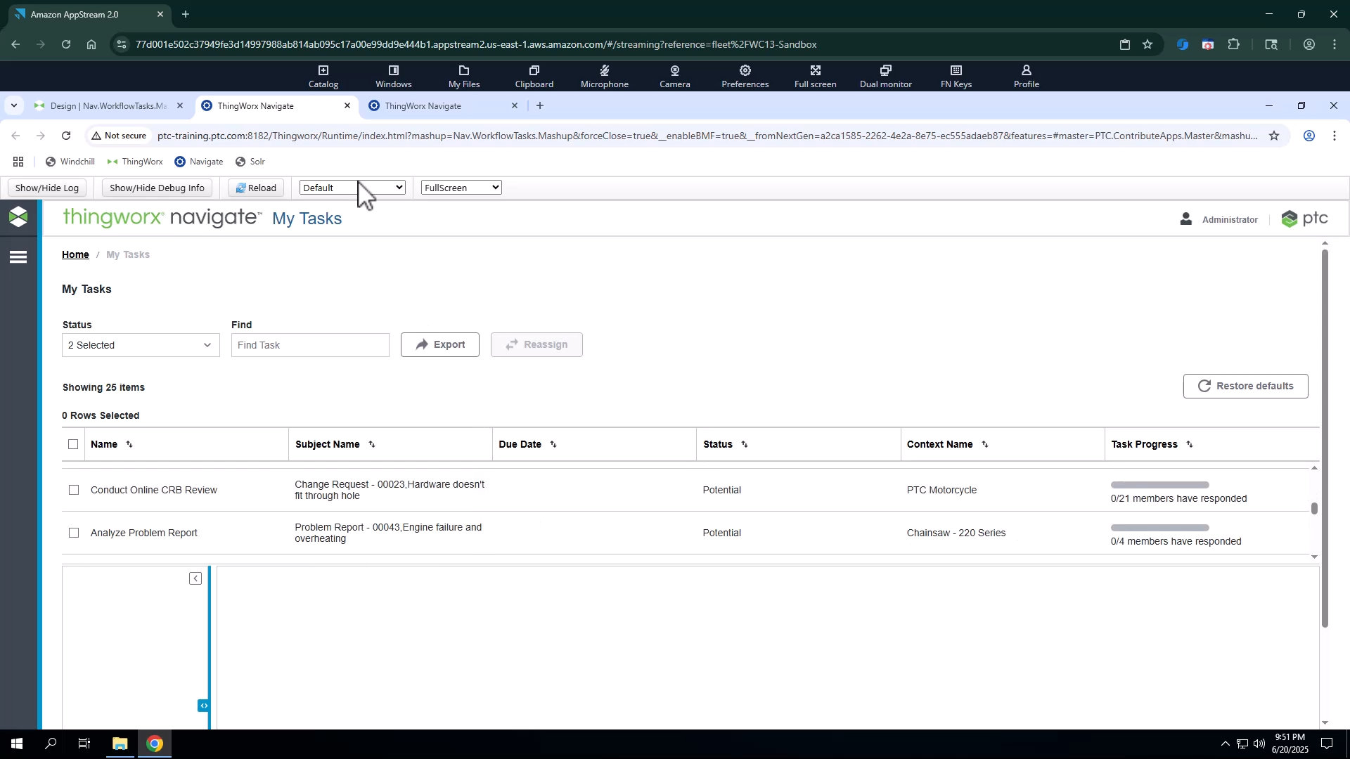Open My Files in AppStream
The height and width of the screenshot is (759, 1350).
click(463, 76)
